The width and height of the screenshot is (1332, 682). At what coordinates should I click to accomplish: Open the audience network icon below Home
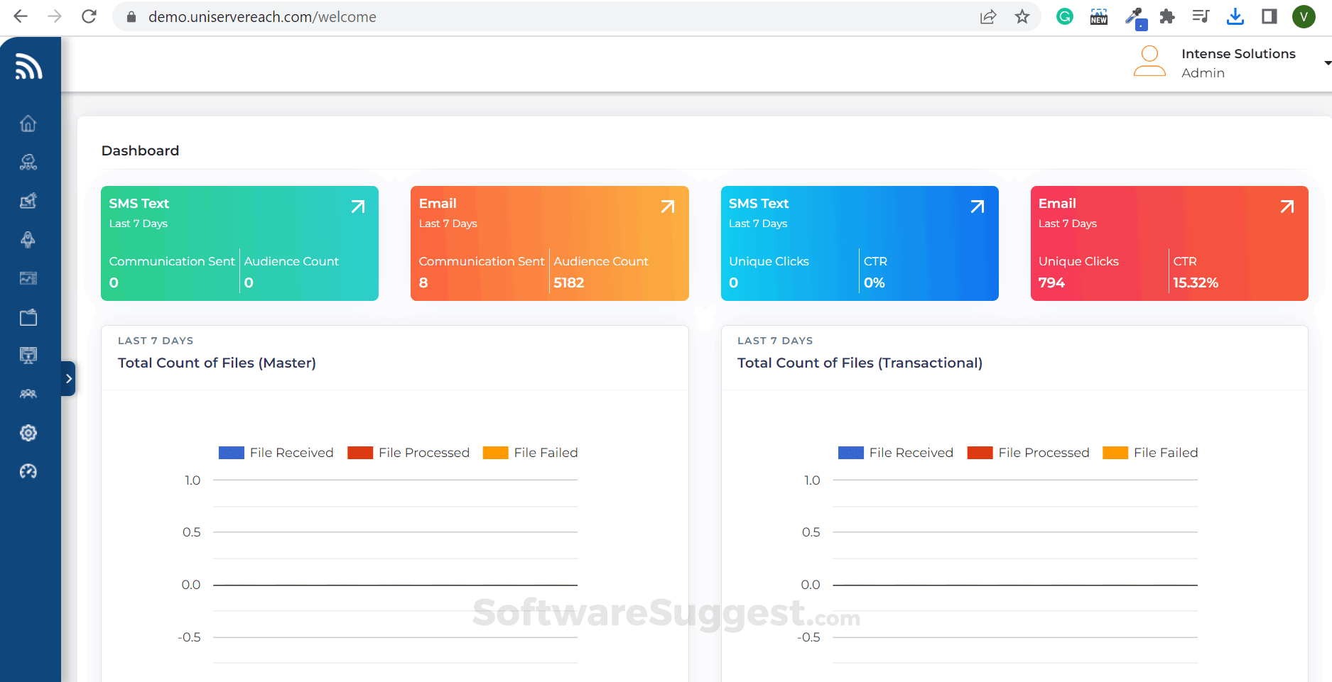click(28, 161)
